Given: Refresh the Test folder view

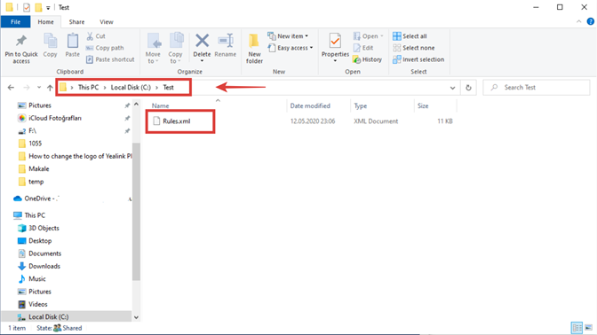Looking at the screenshot, I should coord(468,88).
